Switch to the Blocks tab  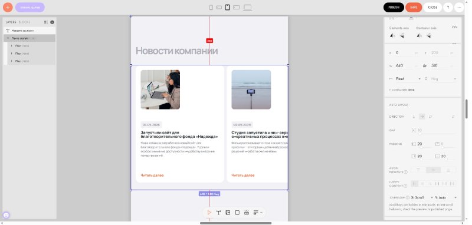tap(24, 22)
